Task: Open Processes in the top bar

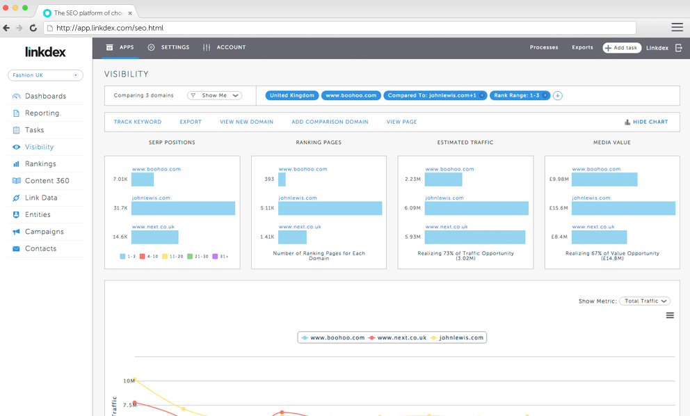Action: (544, 47)
